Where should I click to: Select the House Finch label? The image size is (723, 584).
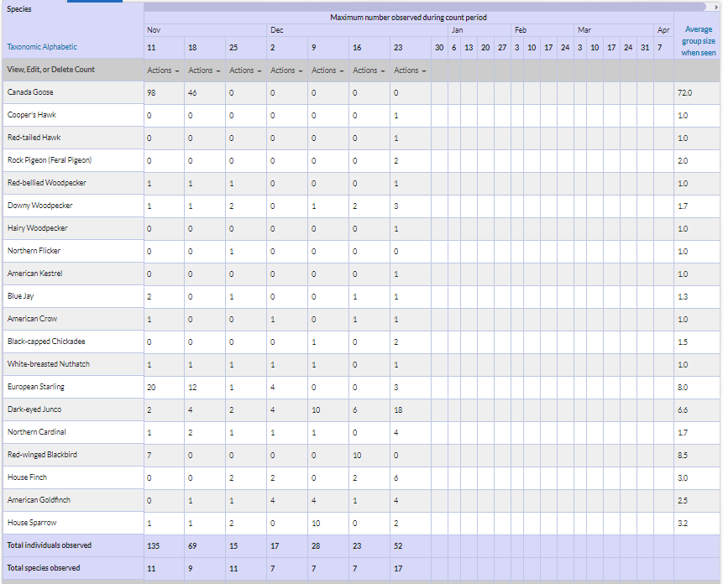pyautogui.click(x=27, y=477)
